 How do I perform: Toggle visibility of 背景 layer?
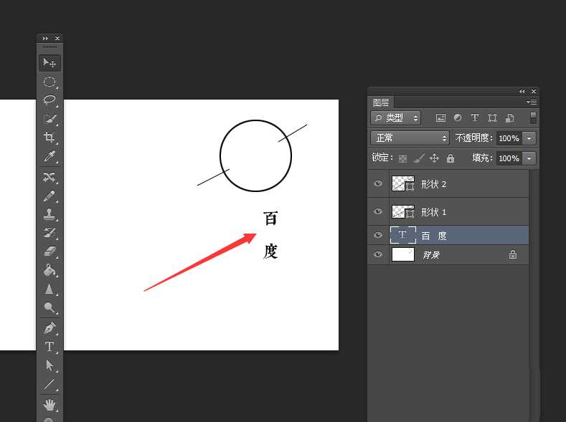pyautogui.click(x=378, y=254)
